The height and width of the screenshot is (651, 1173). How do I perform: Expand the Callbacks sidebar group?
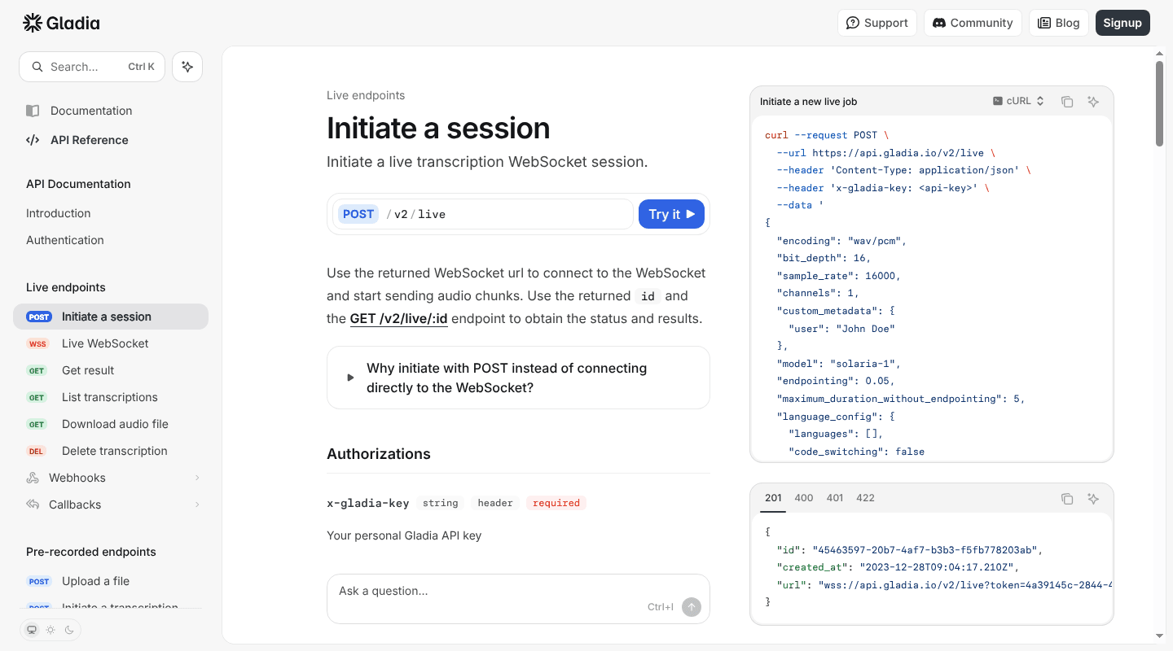pyautogui.click(x=111, y=505)
